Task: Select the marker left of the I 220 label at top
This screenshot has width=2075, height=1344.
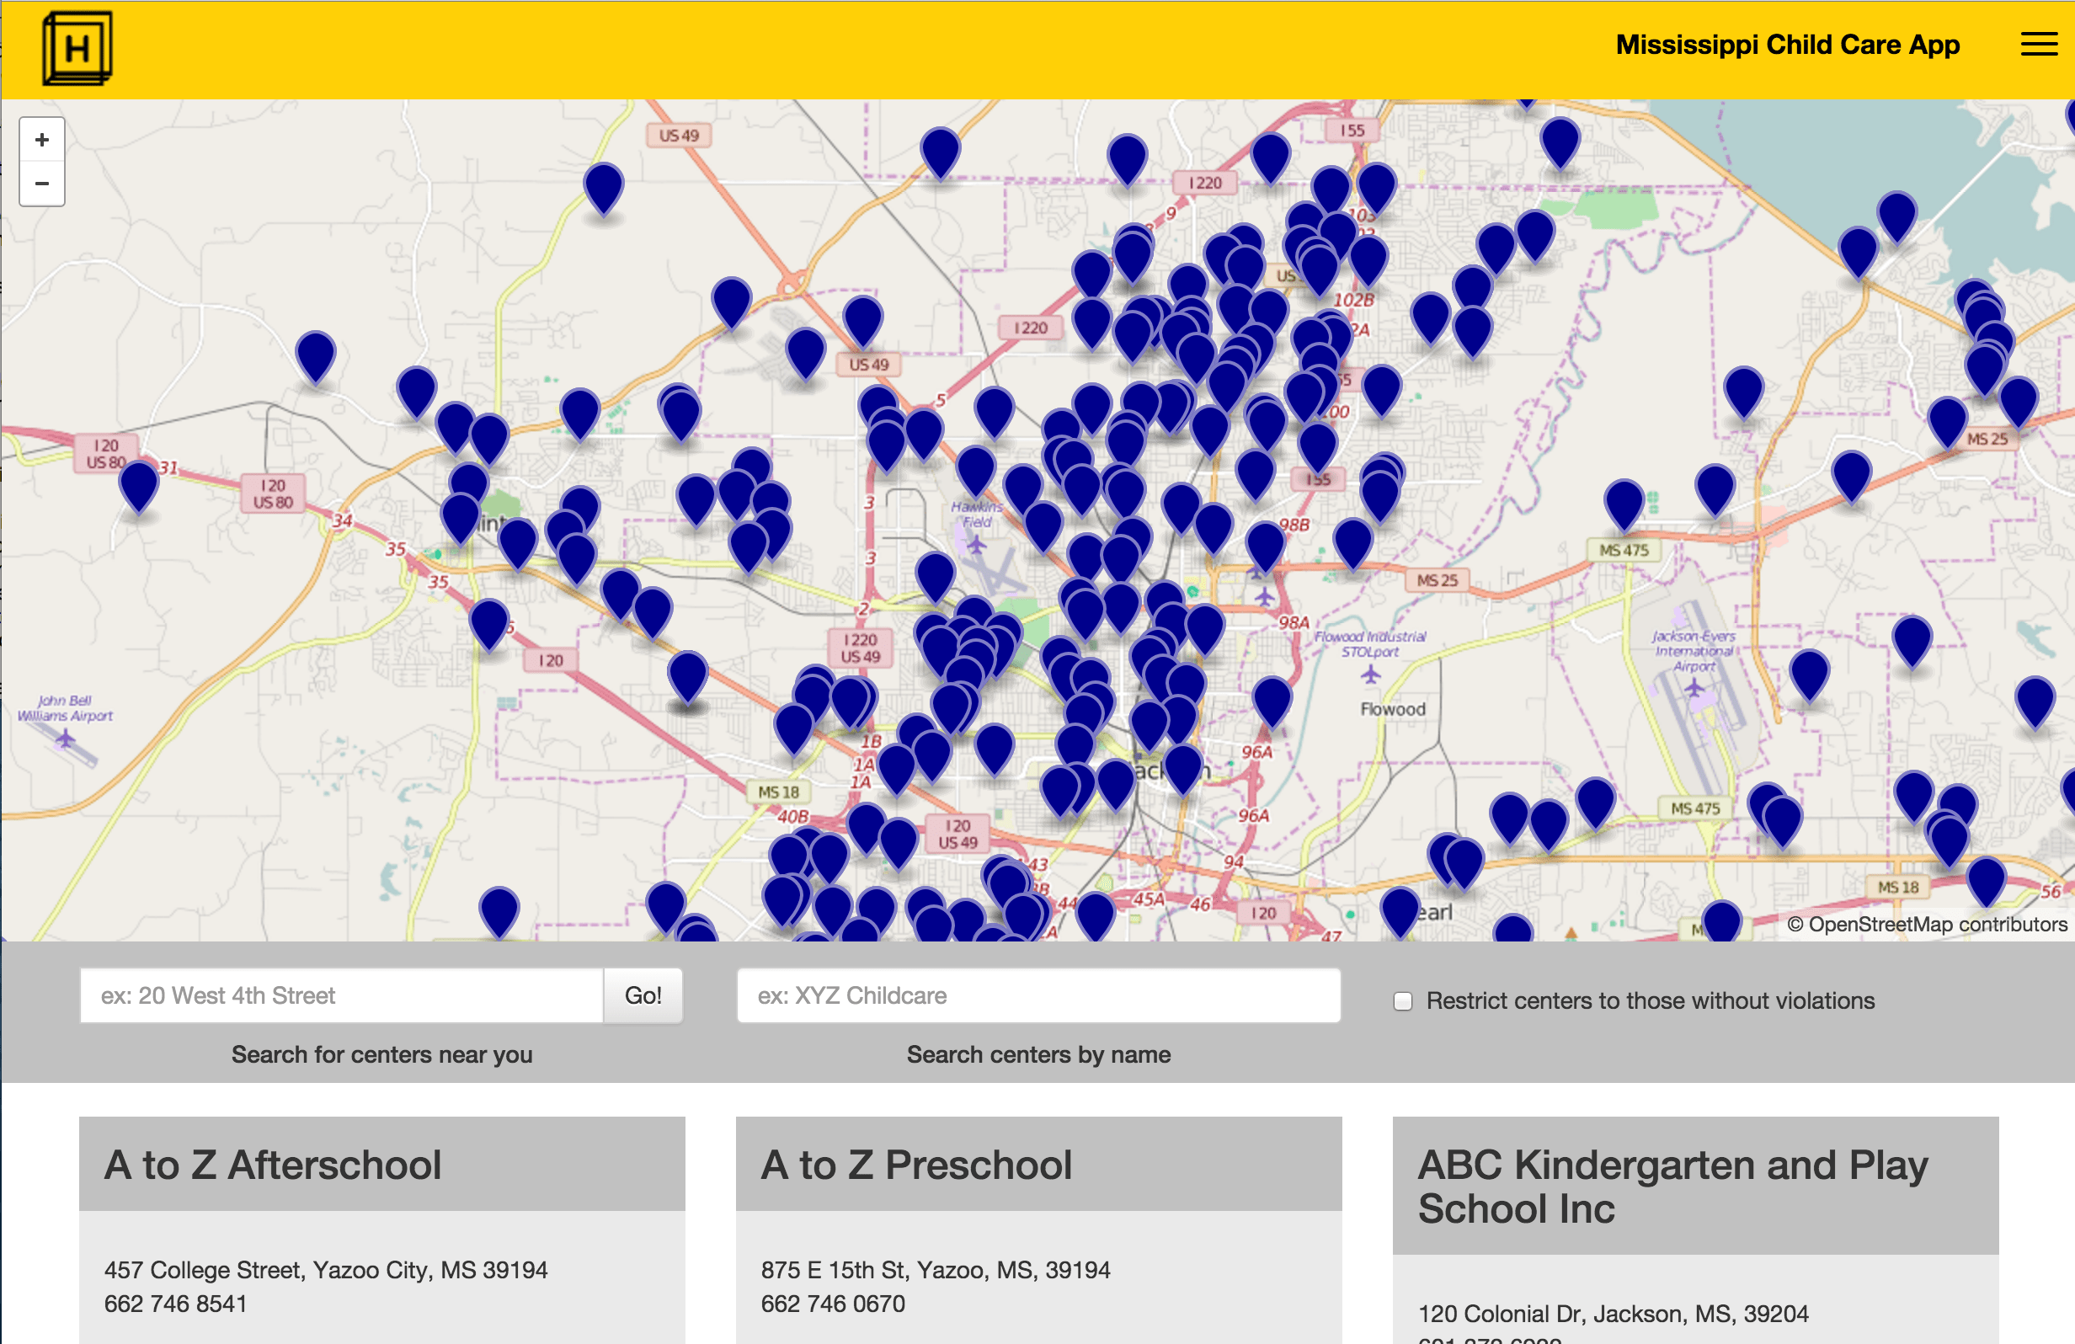Action: coord(1127,158)
